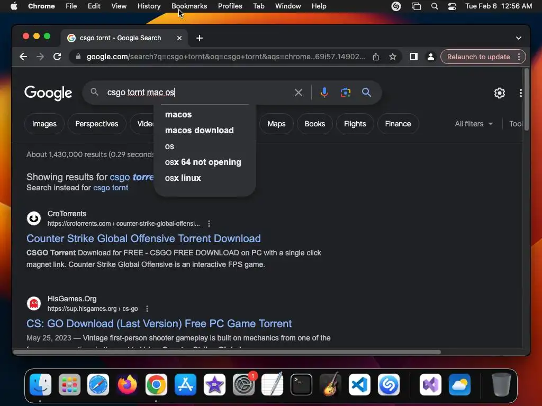Open Visual Studio Code from the Dock
Image resolution: width=542 pixels, height=406 pixels.
[x=359, y=384]
